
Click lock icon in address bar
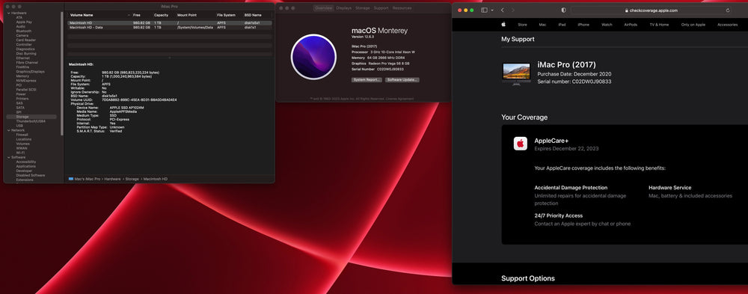pos(626,10)
